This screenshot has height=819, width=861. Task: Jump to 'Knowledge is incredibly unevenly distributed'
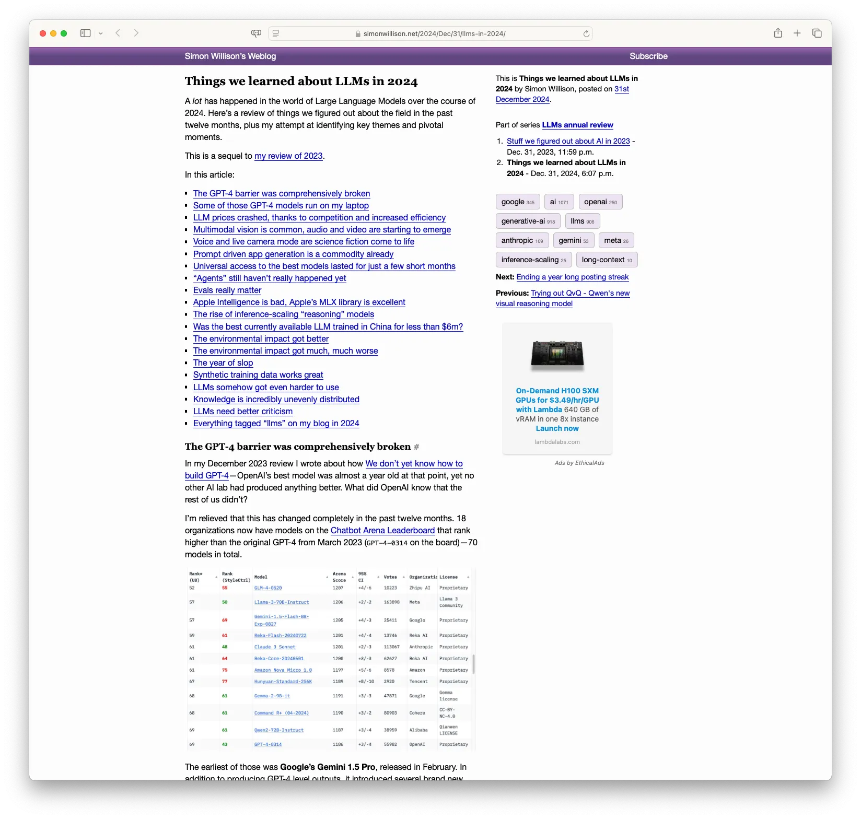click(276, 399)
